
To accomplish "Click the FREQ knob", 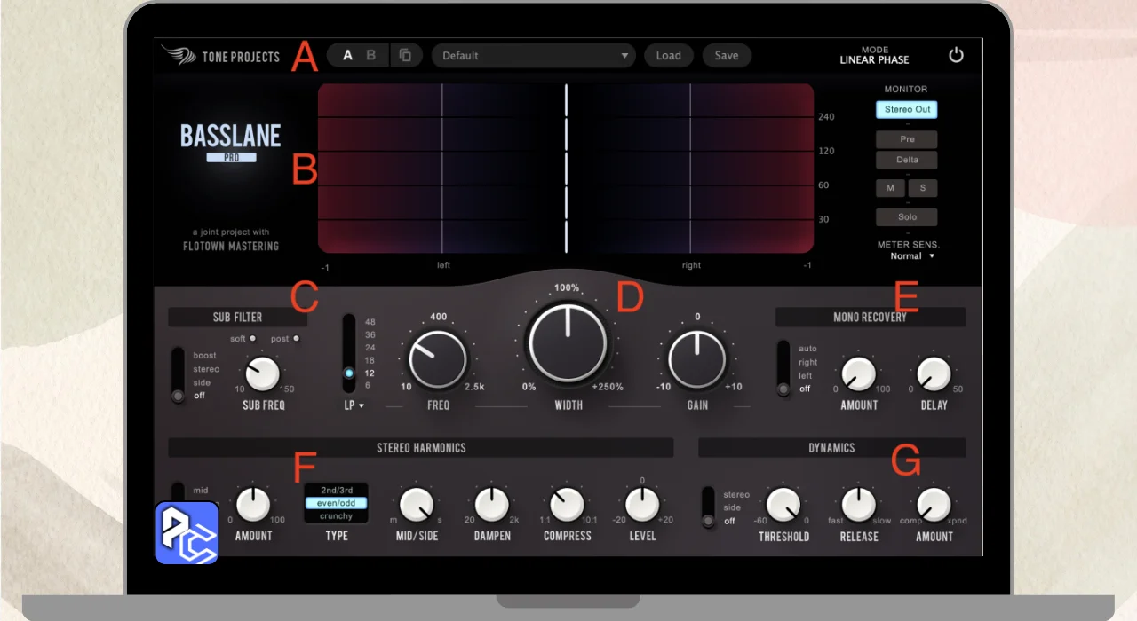I will [438, 360].
